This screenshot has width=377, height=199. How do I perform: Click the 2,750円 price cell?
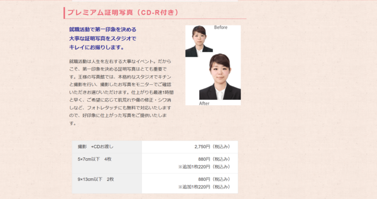212,146
